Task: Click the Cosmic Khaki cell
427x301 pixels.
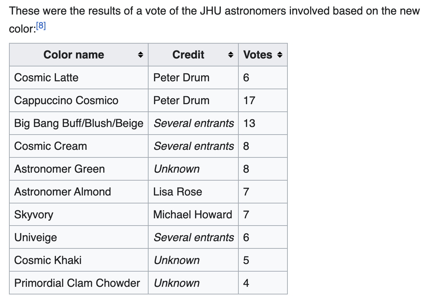Action: click(x=48, y=260)
